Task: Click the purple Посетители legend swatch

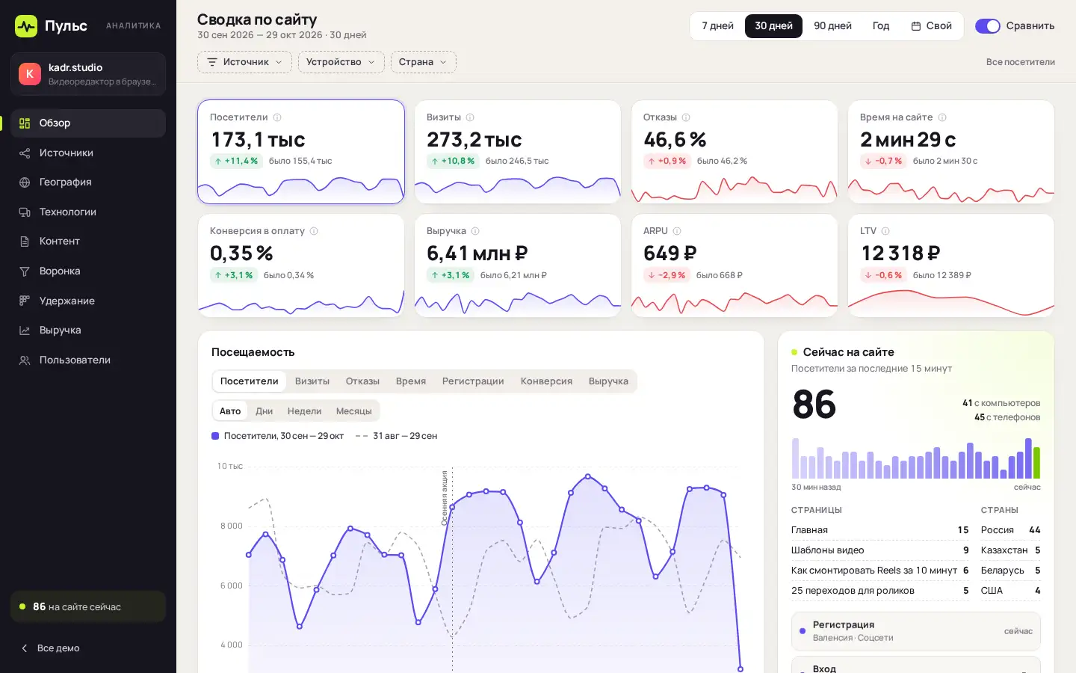Action: [215, 436]
